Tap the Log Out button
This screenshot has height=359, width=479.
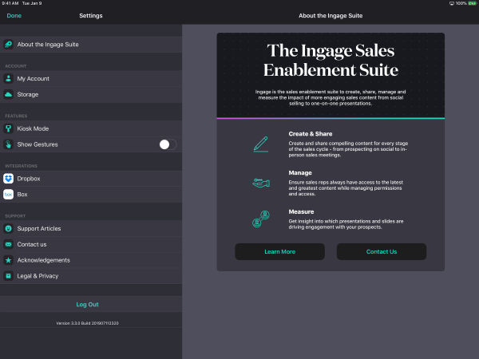click(87, 305)
